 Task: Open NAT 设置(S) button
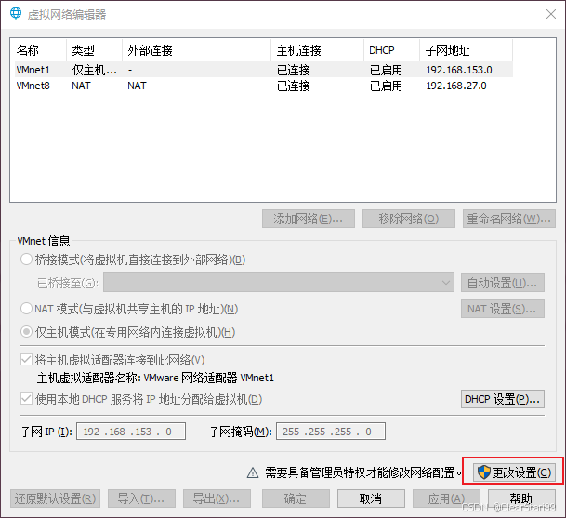point(503,309)
